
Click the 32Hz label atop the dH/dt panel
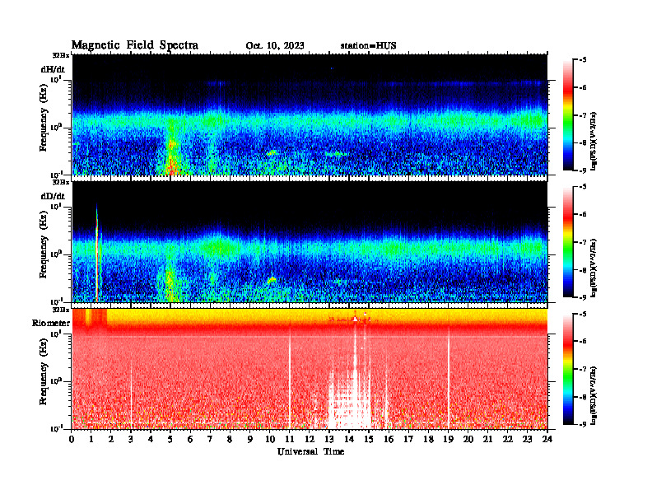click(x=61, y=55)
